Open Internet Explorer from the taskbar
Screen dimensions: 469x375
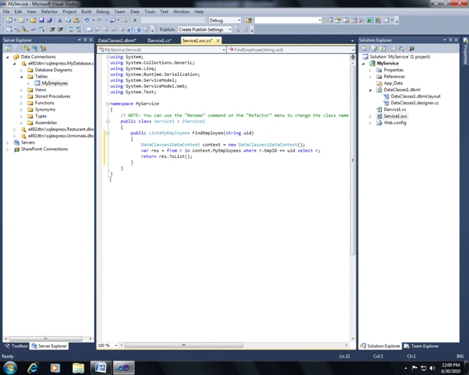point(32,367)
